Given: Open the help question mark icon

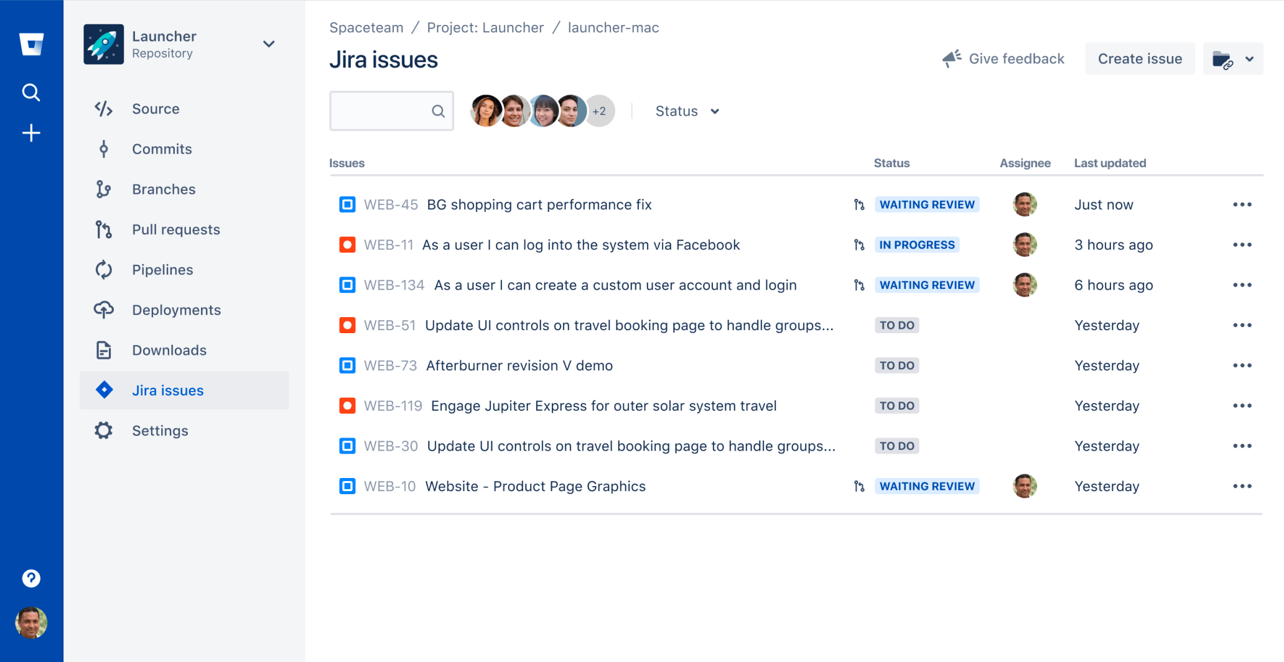Looking at the screenshot, I should pyautogui.click(x=30, y=578).
